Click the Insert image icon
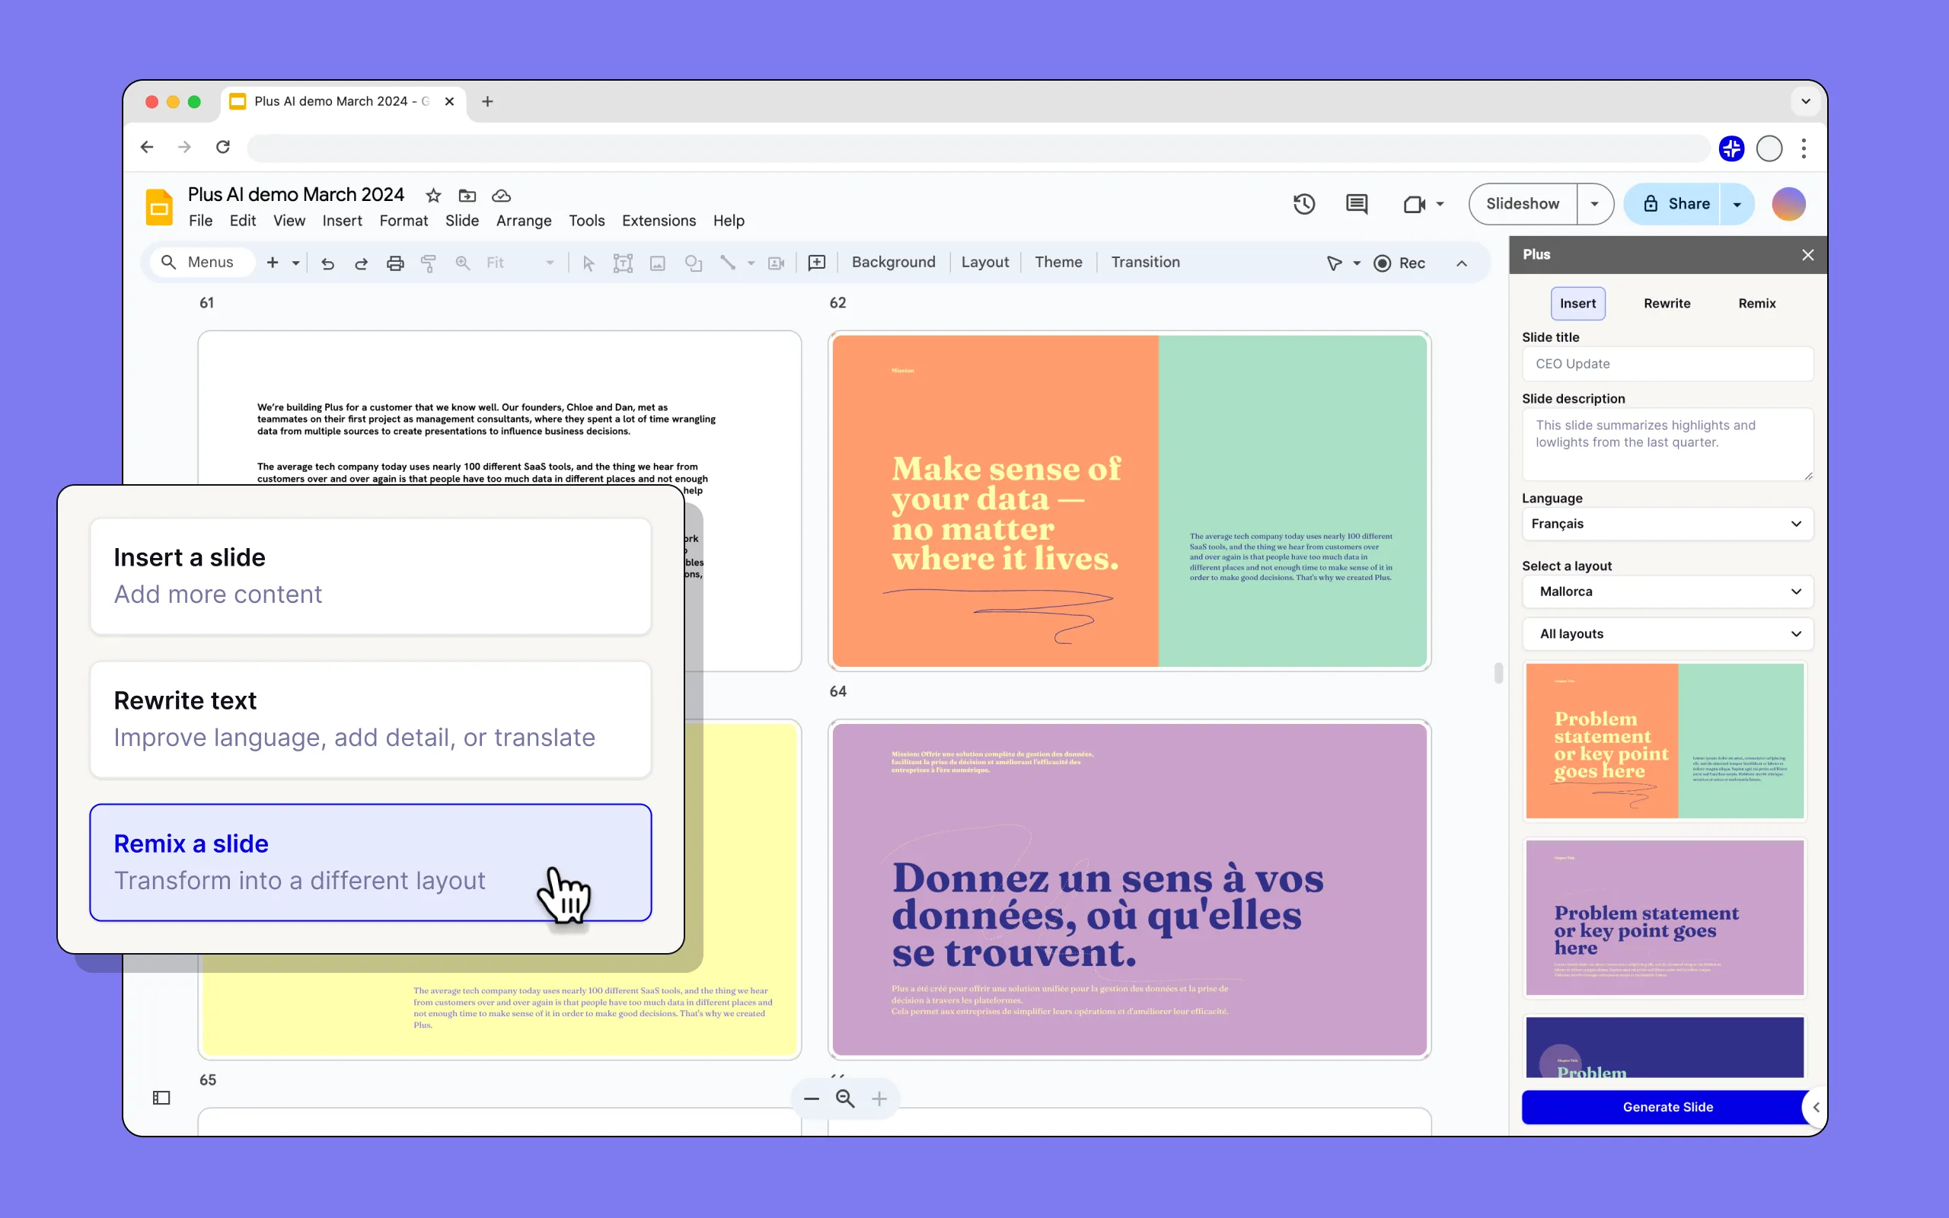 tap(657, 263)
